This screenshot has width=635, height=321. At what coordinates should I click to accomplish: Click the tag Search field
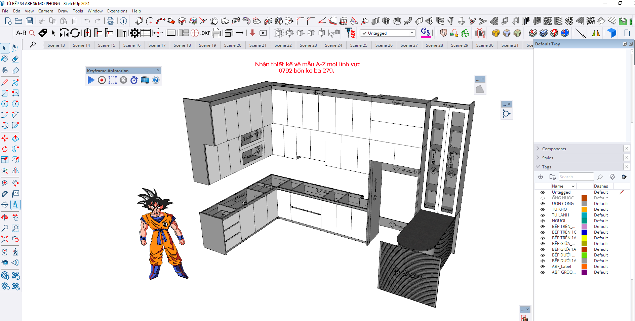pos(576,177)
